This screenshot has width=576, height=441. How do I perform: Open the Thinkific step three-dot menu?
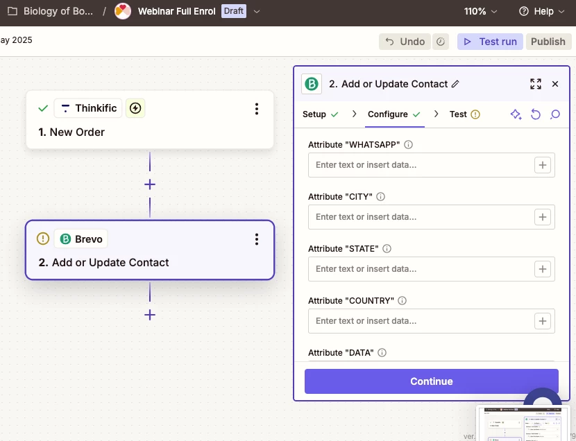[x=257, y=109]
